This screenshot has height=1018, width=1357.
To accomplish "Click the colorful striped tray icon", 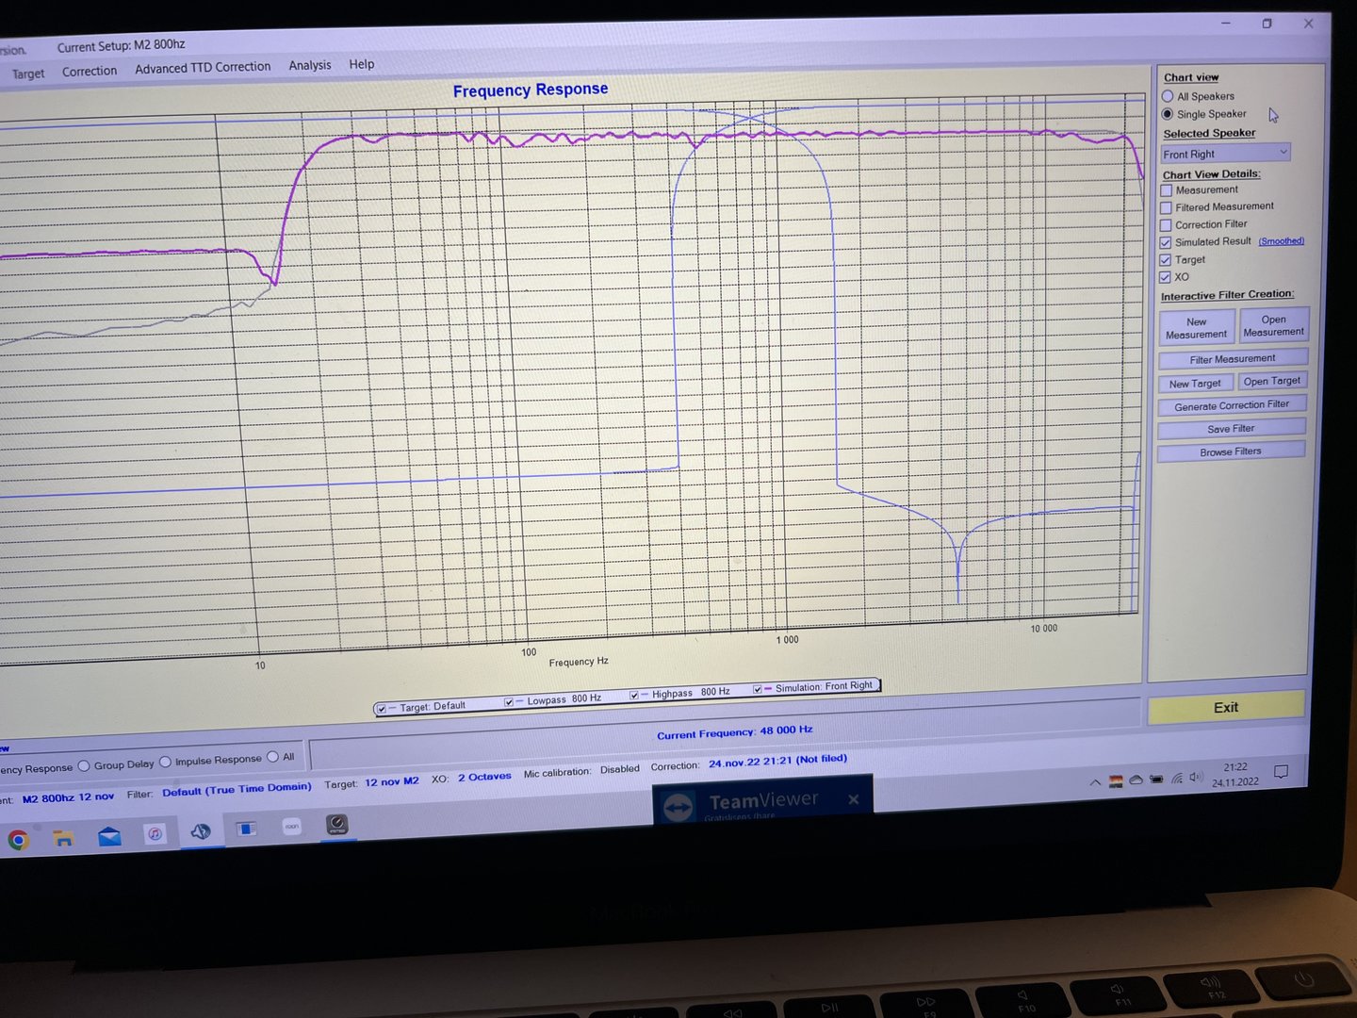I will (1116, 781).
